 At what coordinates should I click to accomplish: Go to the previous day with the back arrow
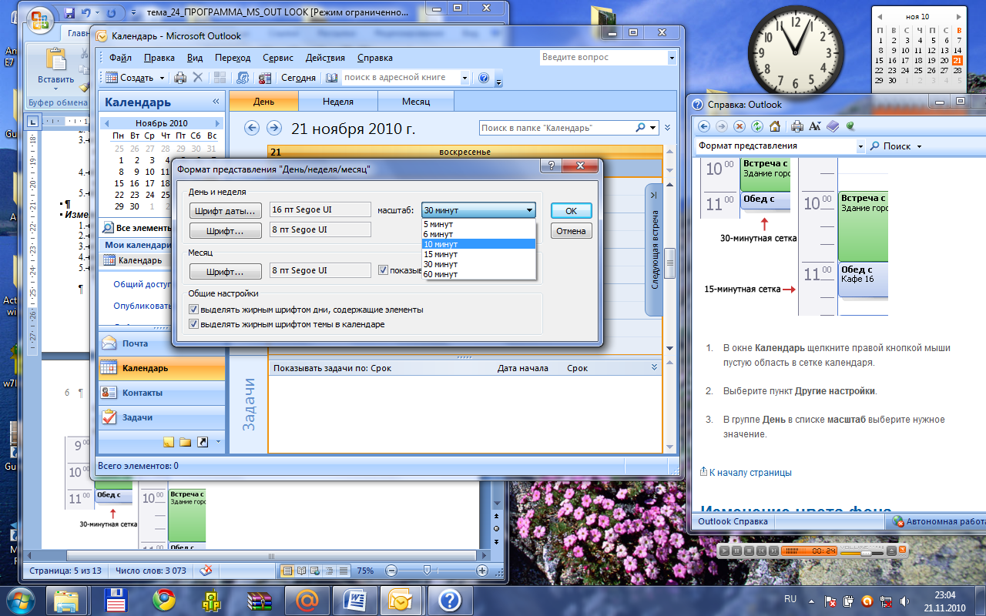click(x=250, y=128)
